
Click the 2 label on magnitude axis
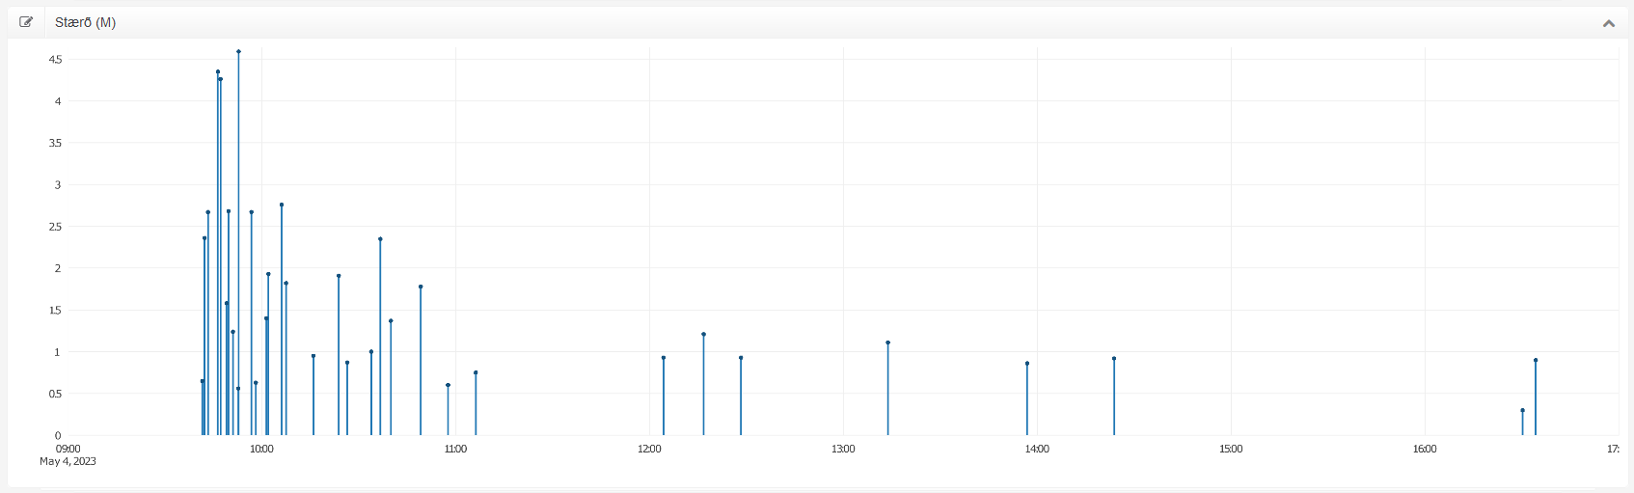tap(58, 268)
